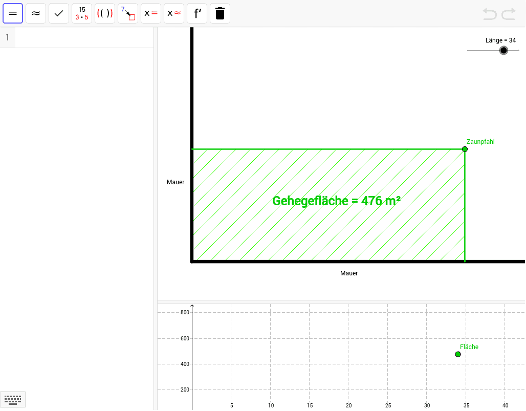Select the Factor (15 = 3·5) tool
This screenshot has width=526, height=411.
pos(82,13)
